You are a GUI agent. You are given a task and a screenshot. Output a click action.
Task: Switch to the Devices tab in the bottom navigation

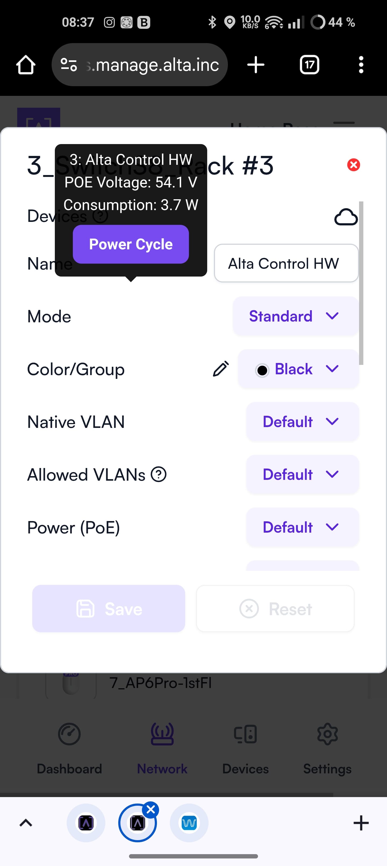coord(245,749)
